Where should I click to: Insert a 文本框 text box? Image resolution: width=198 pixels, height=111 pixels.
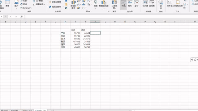coord(170,4)
